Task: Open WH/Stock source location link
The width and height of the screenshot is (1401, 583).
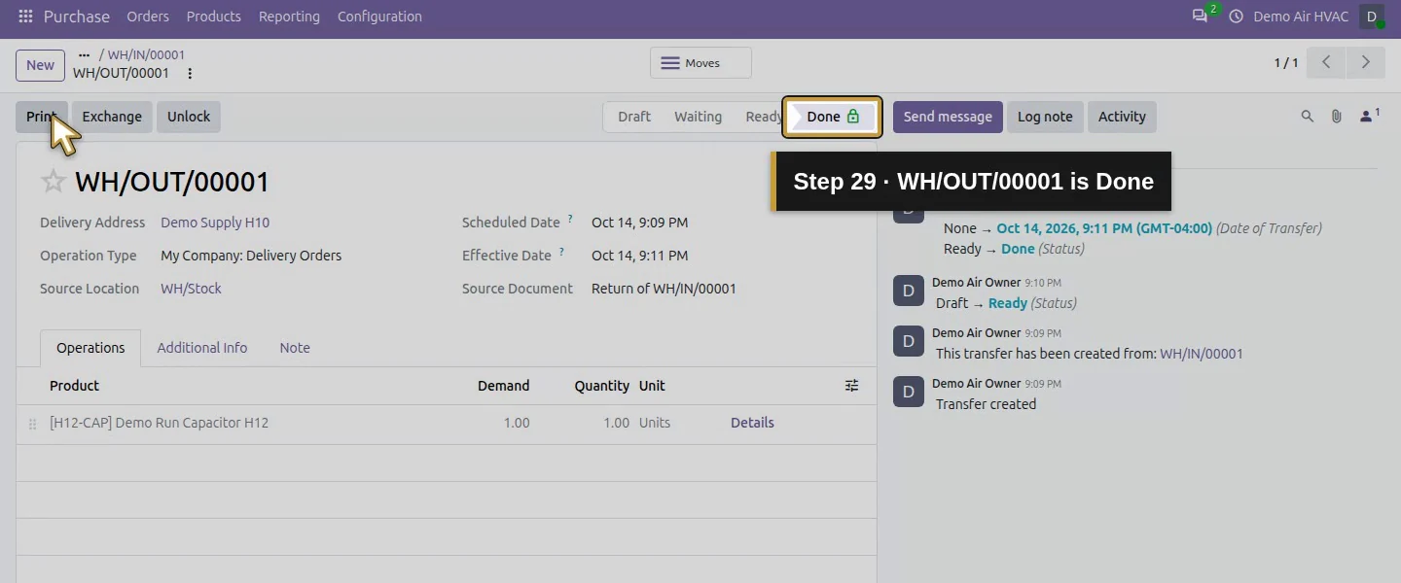Action: click(x=191, y=289)
